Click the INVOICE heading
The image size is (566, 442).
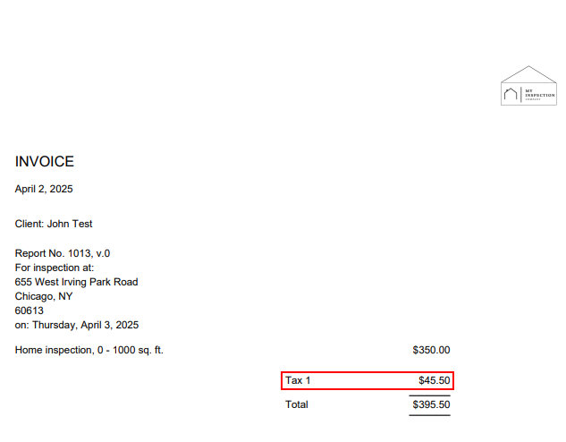(x=45, y=162)
